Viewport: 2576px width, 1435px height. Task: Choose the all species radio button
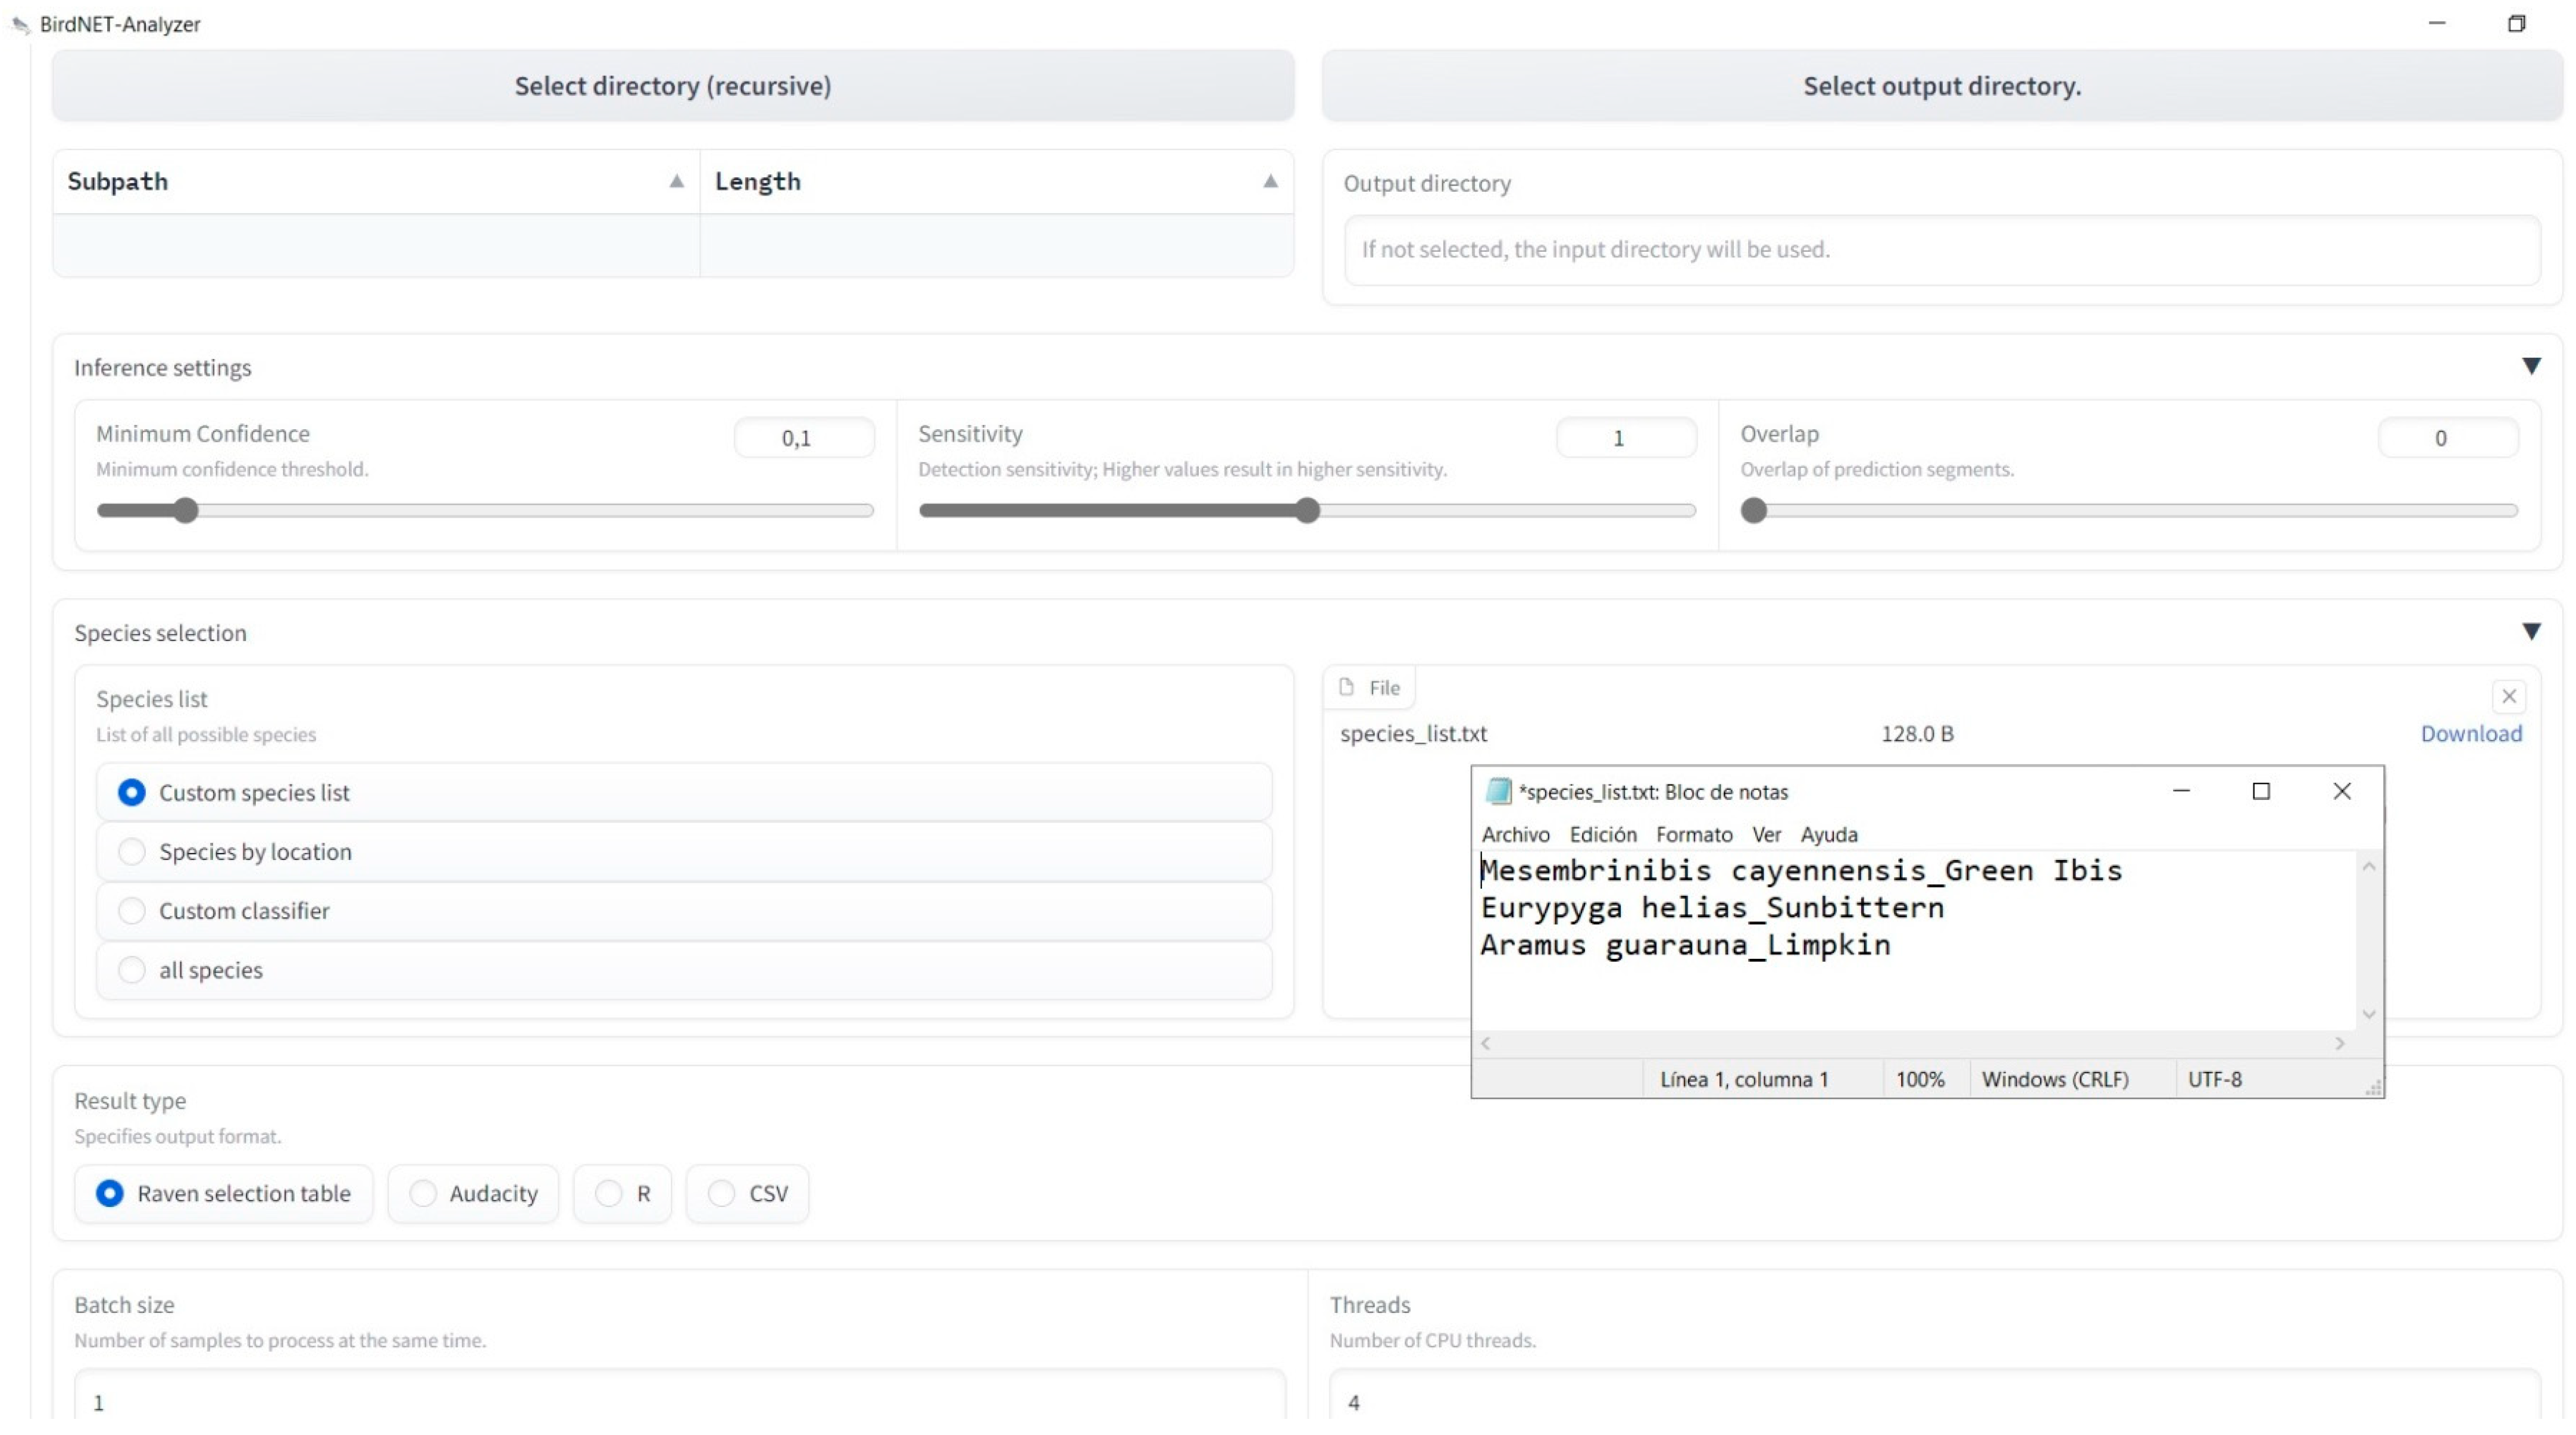point(131,969)
